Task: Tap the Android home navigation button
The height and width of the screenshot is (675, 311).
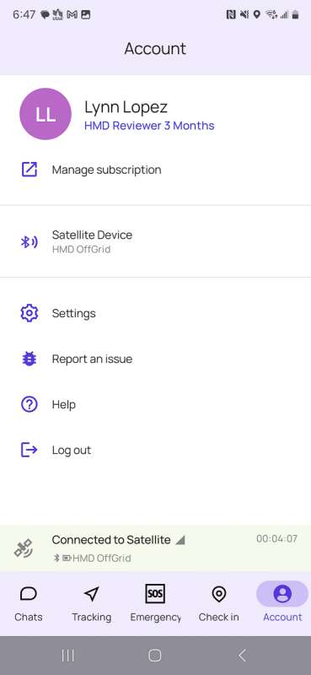Action: point(155,656)
